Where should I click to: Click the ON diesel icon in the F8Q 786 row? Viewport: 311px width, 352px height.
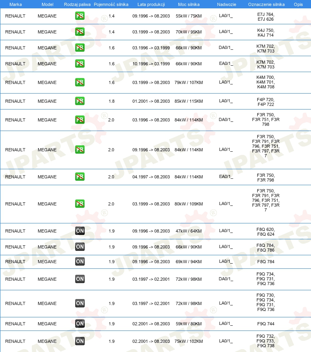point(80,247)
